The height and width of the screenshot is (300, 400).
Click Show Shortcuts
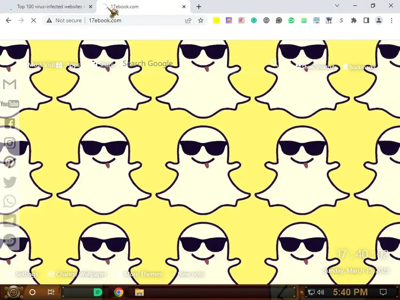click(x=316, y=67)
